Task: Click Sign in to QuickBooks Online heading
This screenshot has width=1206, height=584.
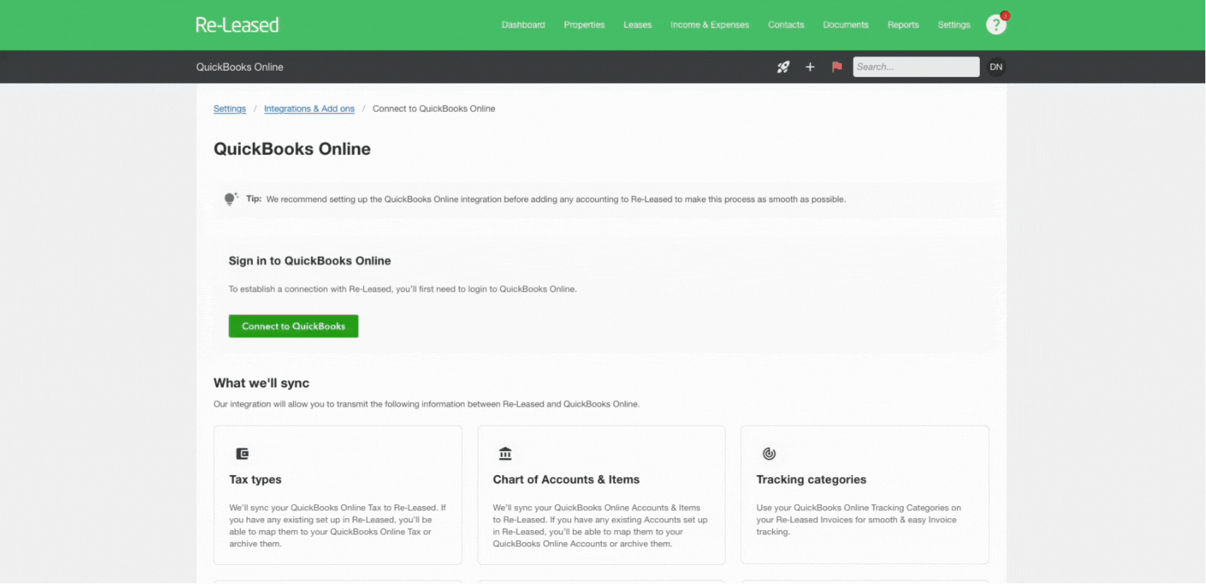Action: click(310, 261)
